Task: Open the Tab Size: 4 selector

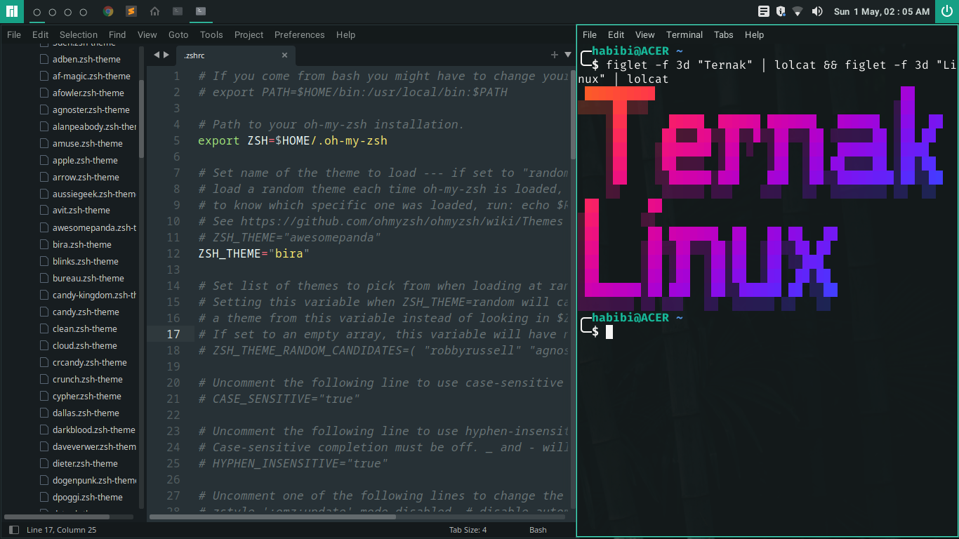Action: coord(468,530)
